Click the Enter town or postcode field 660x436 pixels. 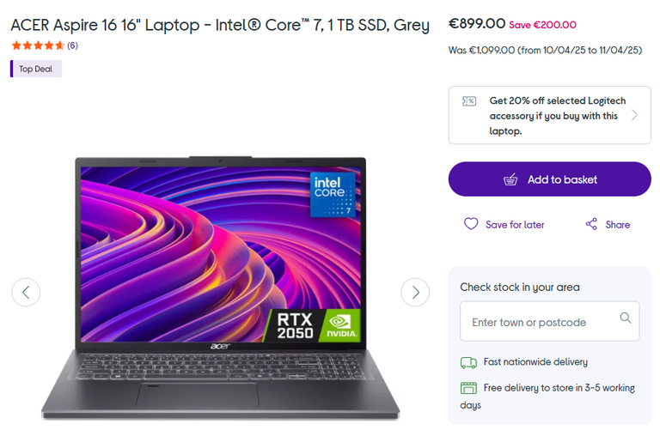click(x=549, y=321)
